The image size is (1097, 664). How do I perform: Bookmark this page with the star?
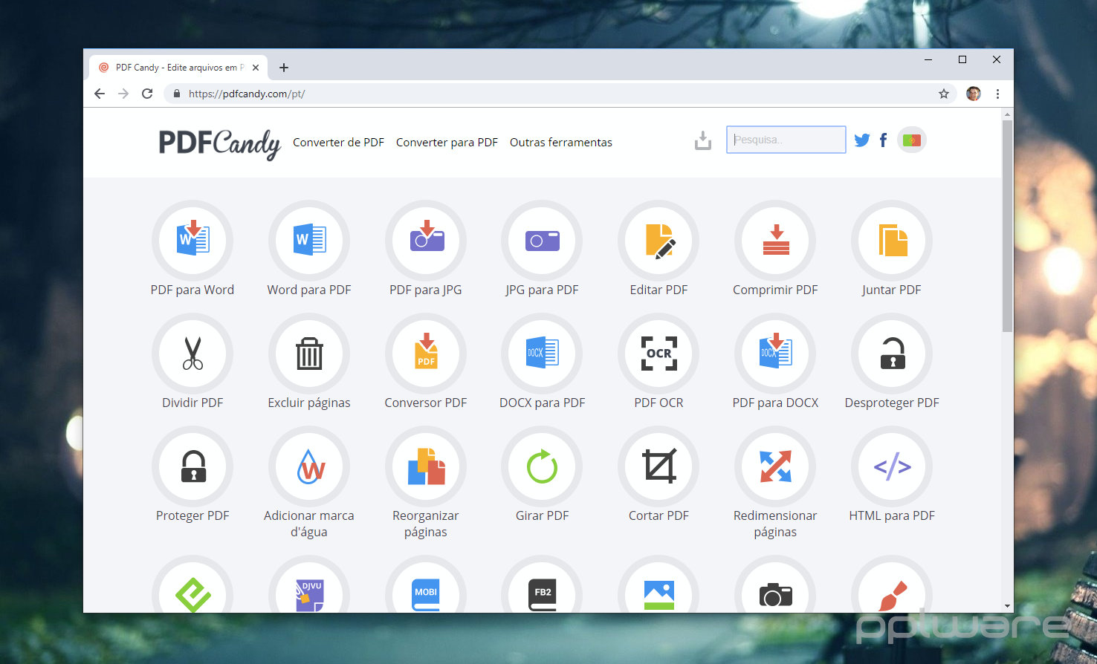click(944, 94)
